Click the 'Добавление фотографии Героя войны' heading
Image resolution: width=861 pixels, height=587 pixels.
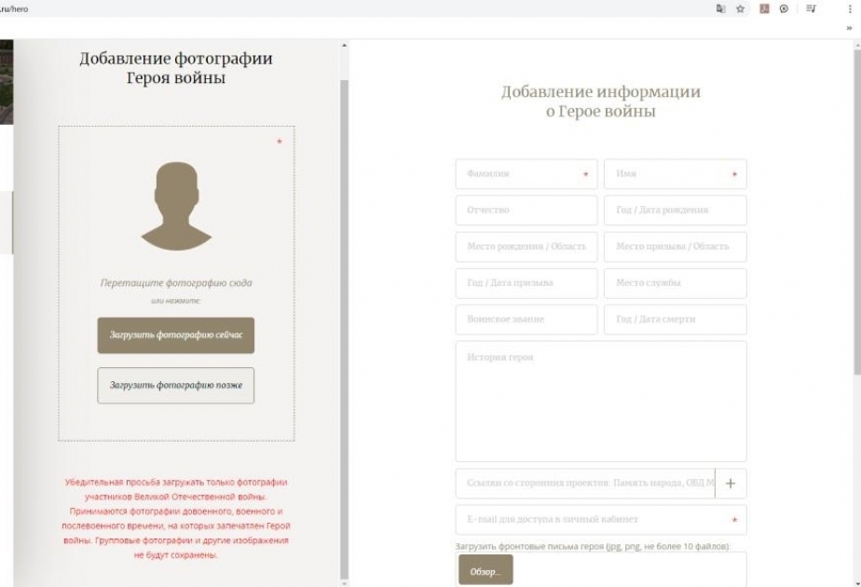coord(176,67)
